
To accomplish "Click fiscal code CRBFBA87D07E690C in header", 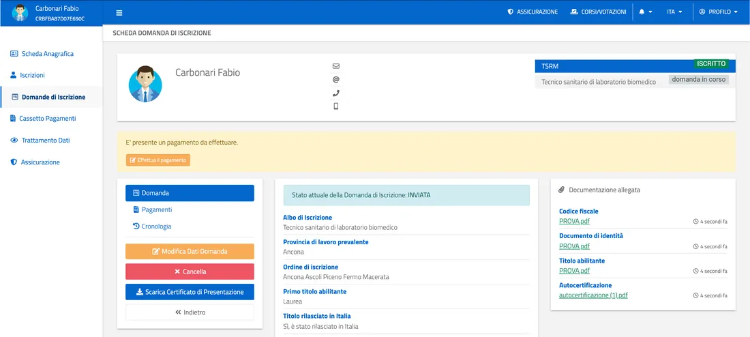I will 60,18.
